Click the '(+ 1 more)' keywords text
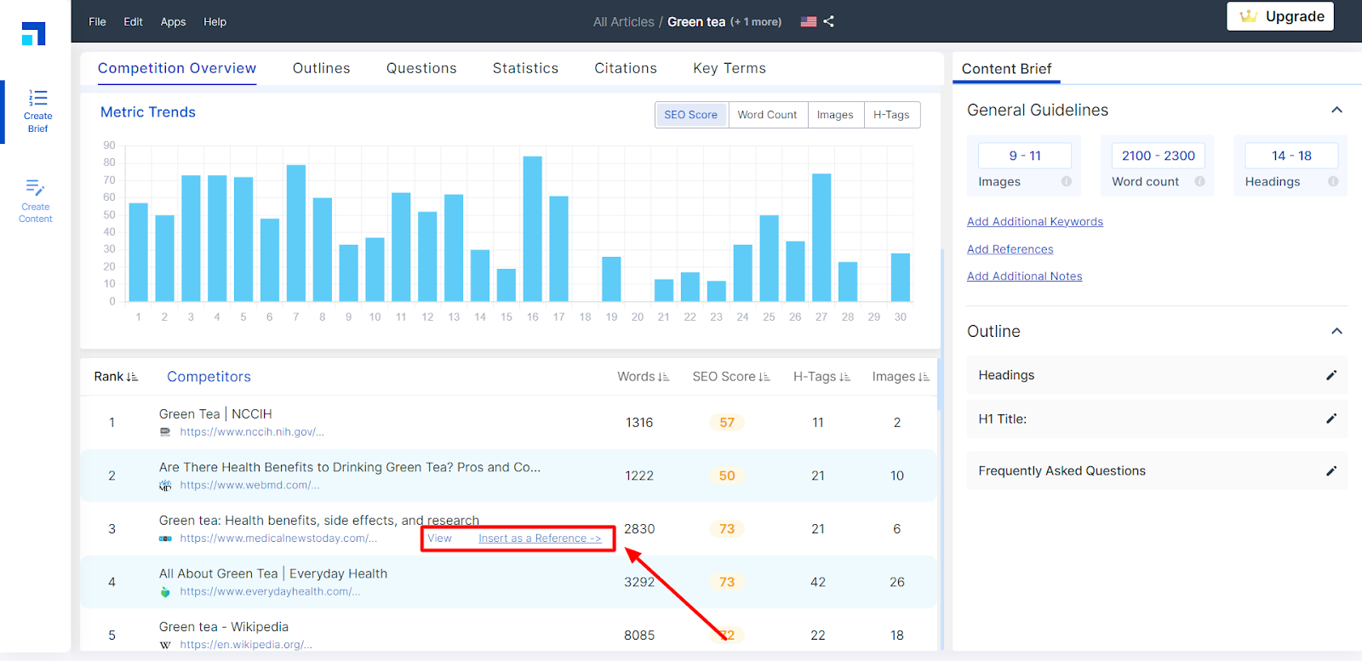Screen dimensions: 1362x661 tap(756, 22)
